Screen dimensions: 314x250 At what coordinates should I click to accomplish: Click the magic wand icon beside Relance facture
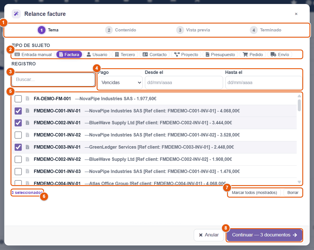(x=16, y=14)
